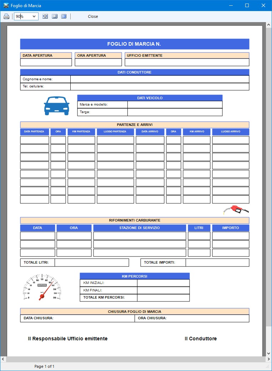The image size is (272, 371).
Task: Click the vertical scrollbar down arrow
Action: (268, 354)
